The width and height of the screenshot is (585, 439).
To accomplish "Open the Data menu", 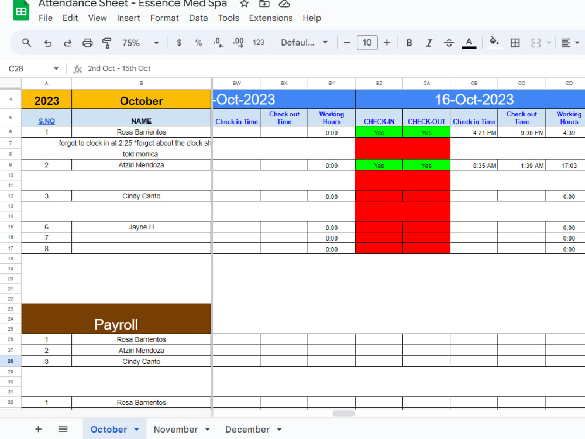I will [x=198, y=18].
